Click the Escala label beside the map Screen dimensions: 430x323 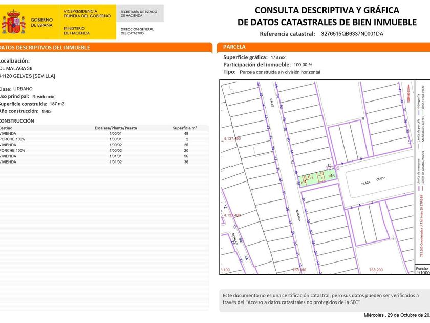point(422,269)
